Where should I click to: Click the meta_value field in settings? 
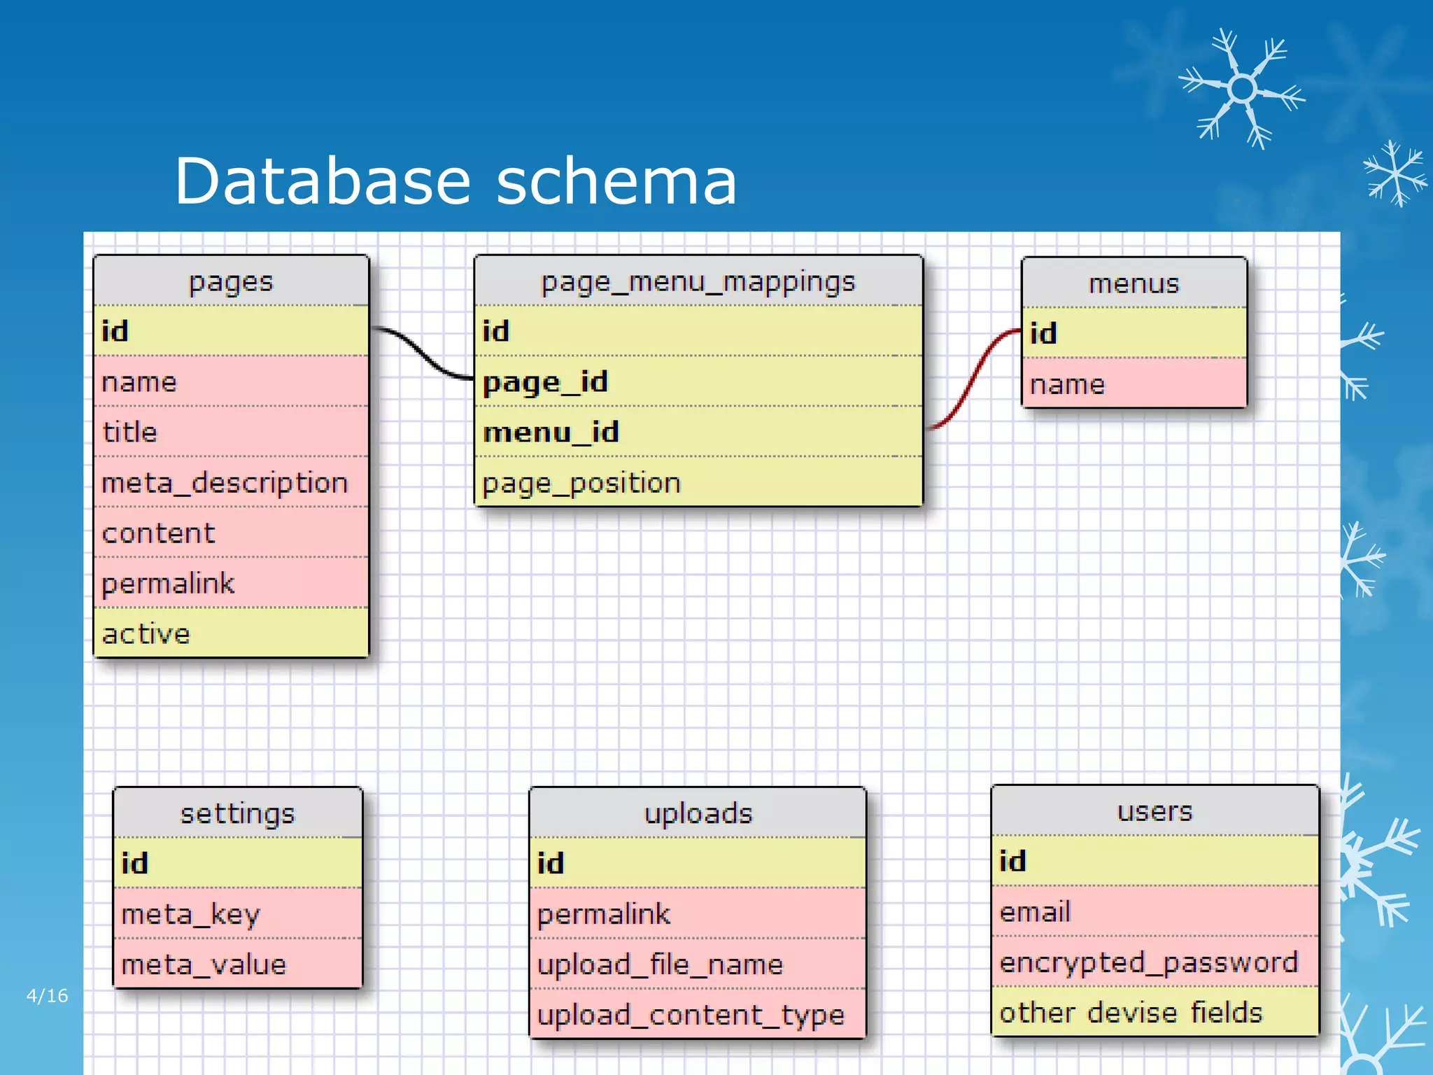(204, 964)
